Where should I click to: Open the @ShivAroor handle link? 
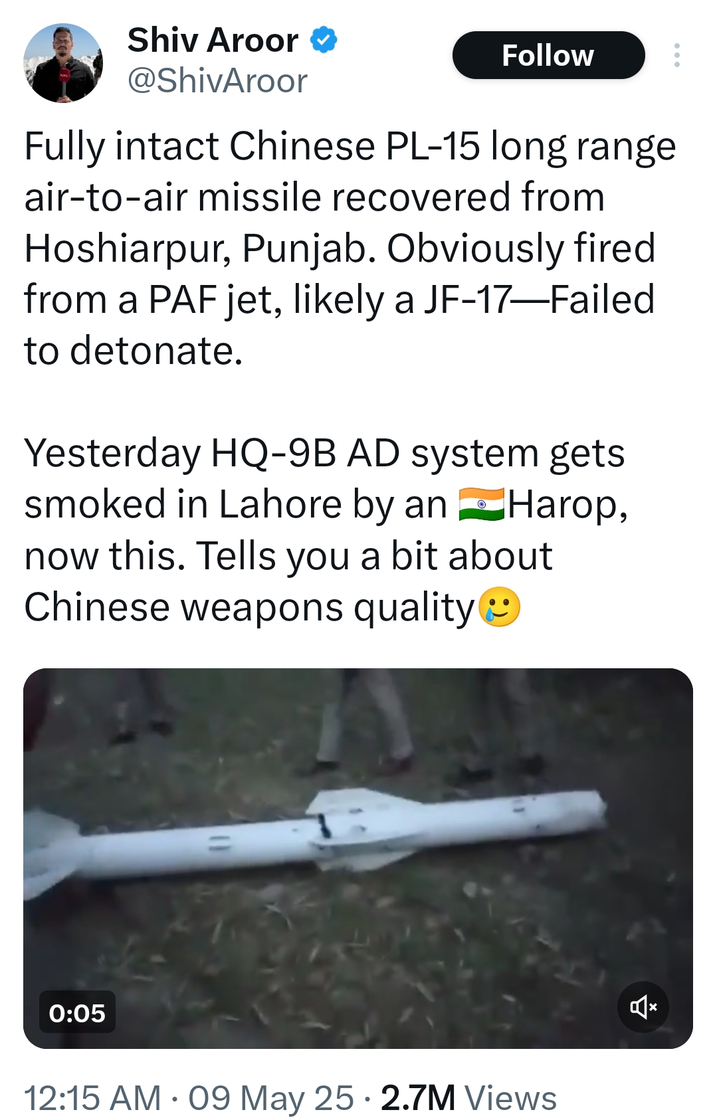pyautogui.click(x=217, y=81)
